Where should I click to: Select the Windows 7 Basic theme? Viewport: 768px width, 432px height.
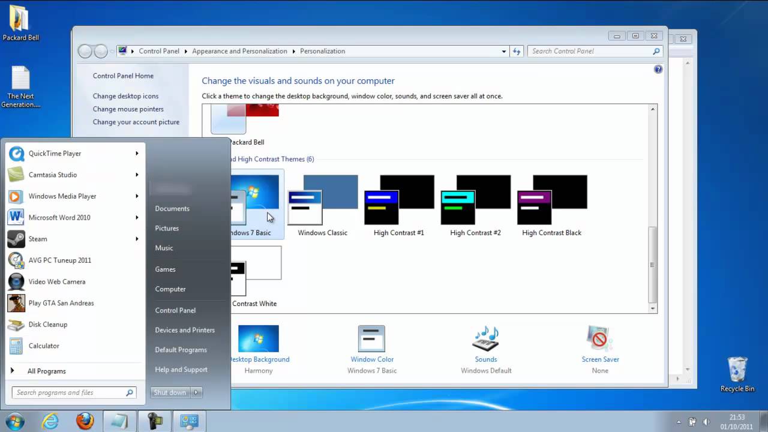point(257,205)
